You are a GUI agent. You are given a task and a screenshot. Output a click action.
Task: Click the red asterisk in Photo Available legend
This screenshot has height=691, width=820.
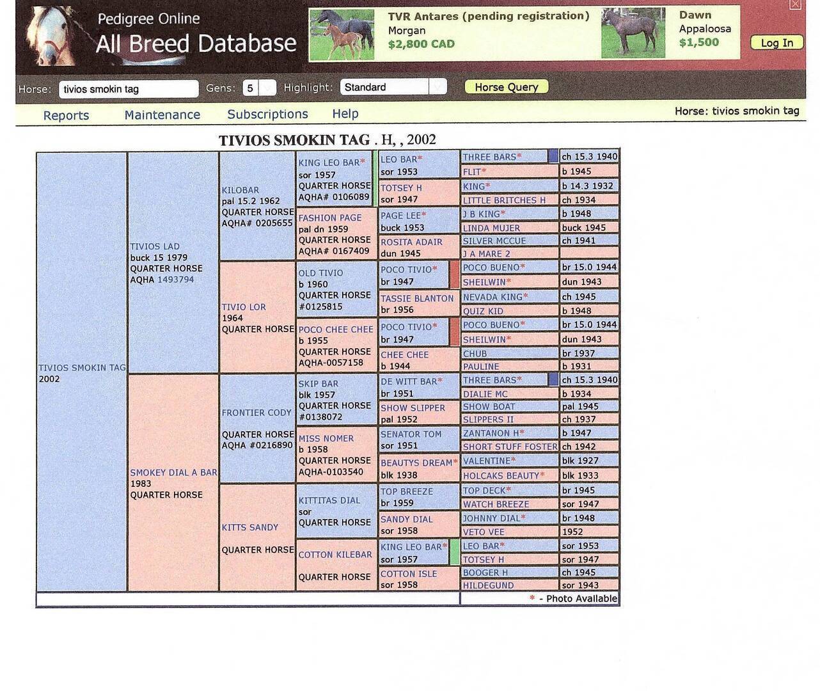(532, 598)
